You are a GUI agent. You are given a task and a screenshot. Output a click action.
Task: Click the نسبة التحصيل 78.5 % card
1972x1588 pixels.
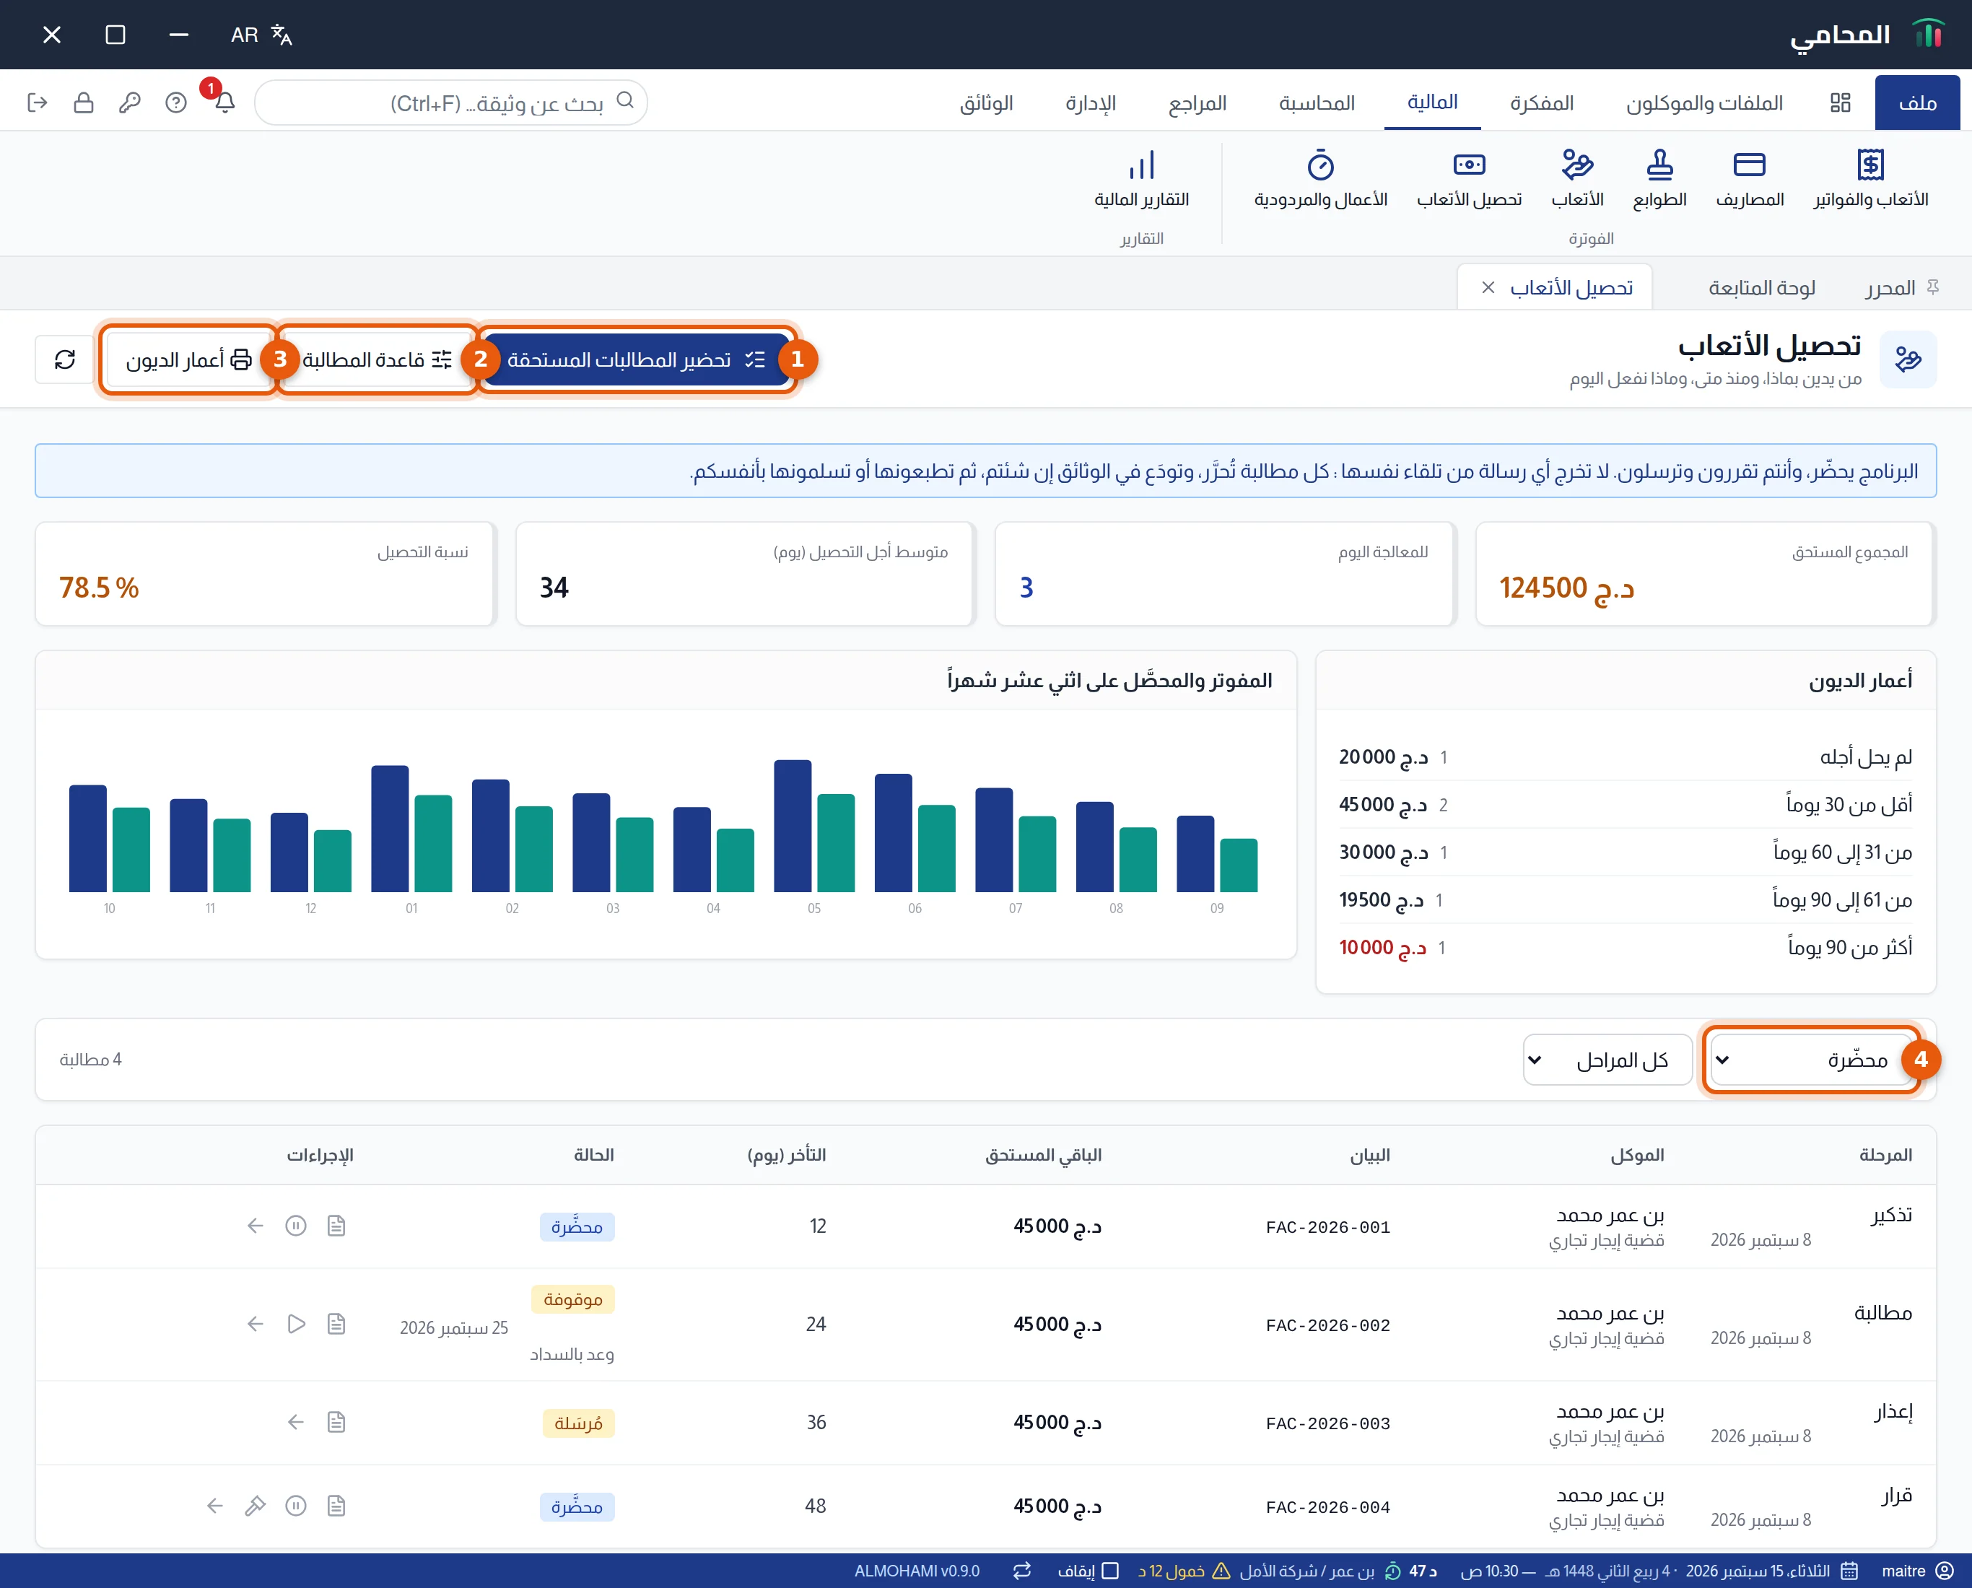(x=265, y=574)
